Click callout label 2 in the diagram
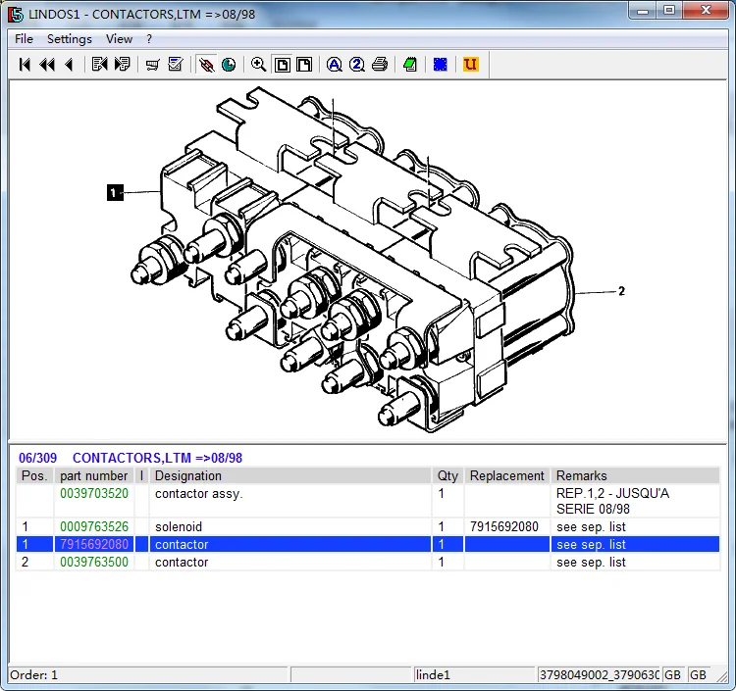 click(x=621, y=291)
